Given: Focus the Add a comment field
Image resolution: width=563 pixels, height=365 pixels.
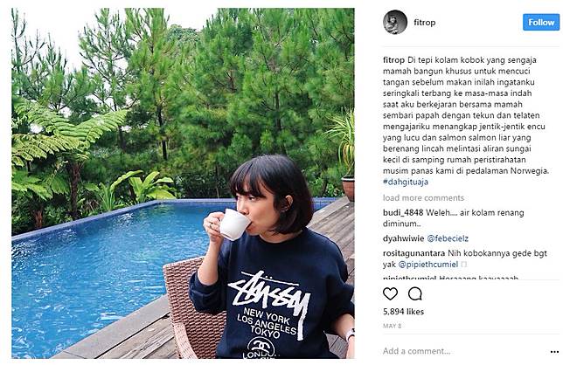Looking at the screenshot, I should 463,351.
